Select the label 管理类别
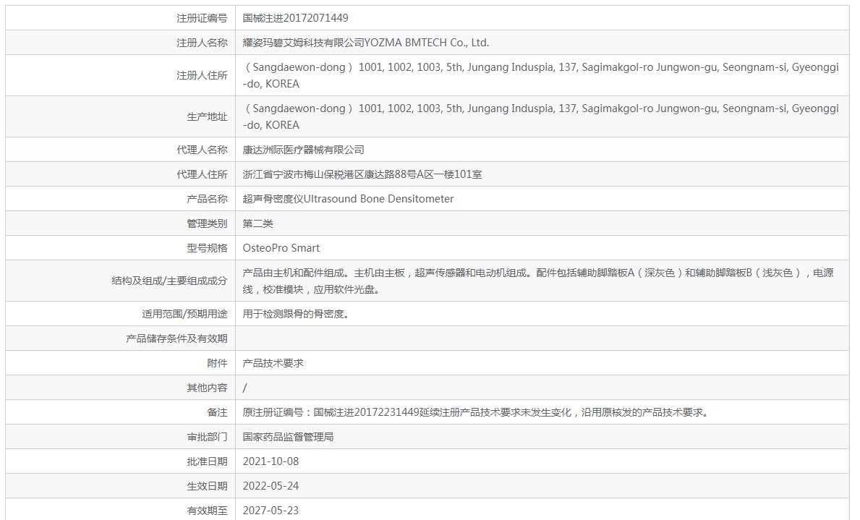 (x=207, y=223)
